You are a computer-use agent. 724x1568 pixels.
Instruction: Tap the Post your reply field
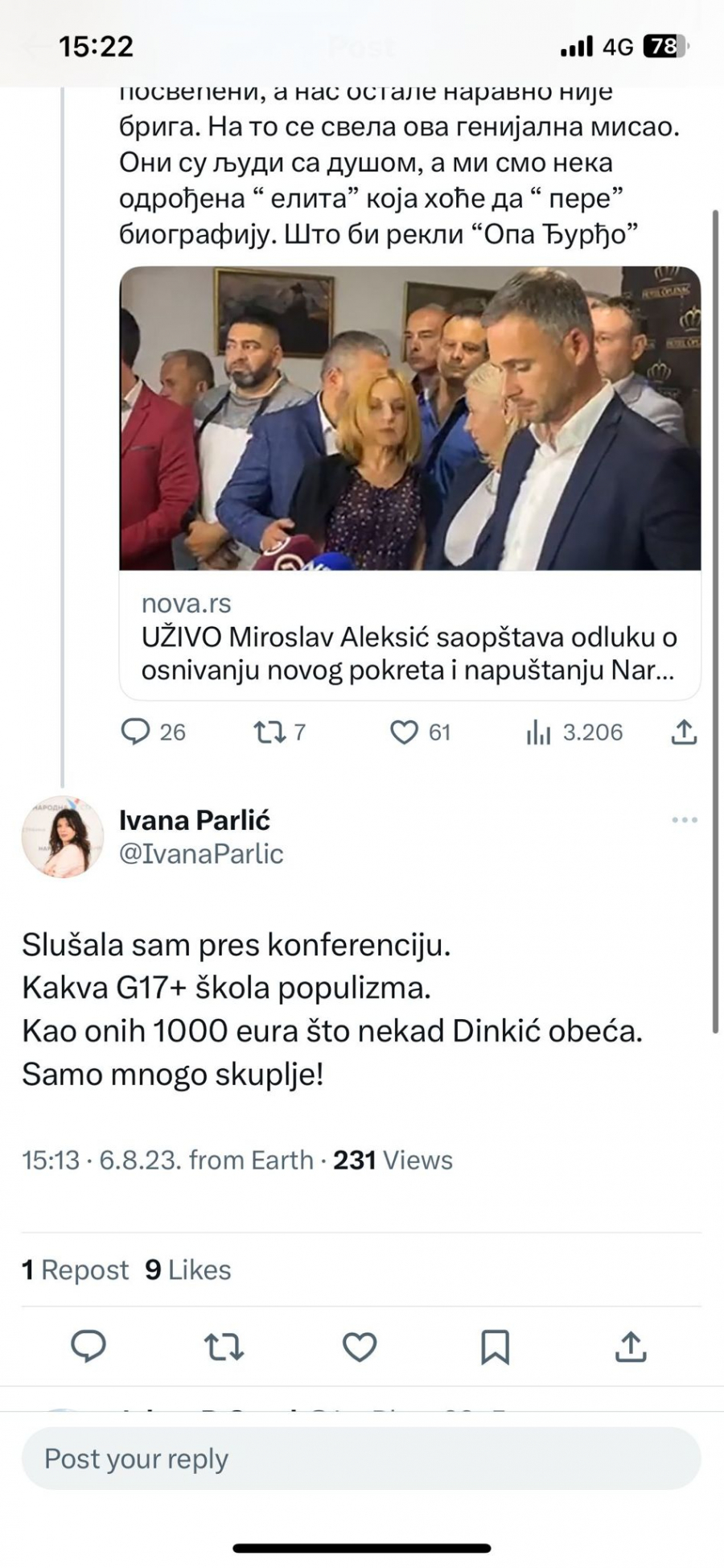coord(362,1458)
